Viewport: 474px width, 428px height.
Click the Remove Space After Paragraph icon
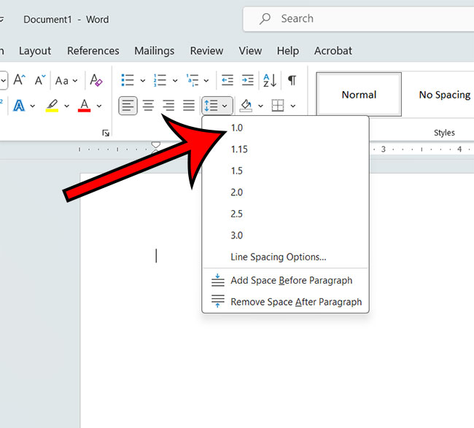tap(217, 301)
